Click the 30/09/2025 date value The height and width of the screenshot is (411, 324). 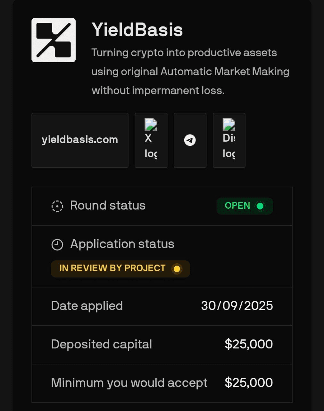pos(237,306)
